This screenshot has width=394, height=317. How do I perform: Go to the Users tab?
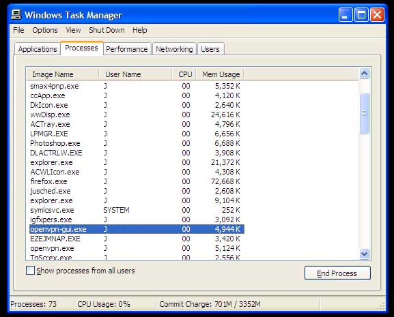tap(210, 49)
